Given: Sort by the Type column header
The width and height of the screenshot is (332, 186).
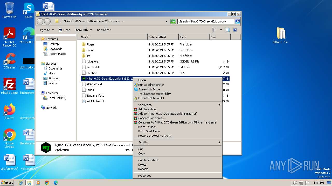Looking at the screenshot, I should click(194, 37).
